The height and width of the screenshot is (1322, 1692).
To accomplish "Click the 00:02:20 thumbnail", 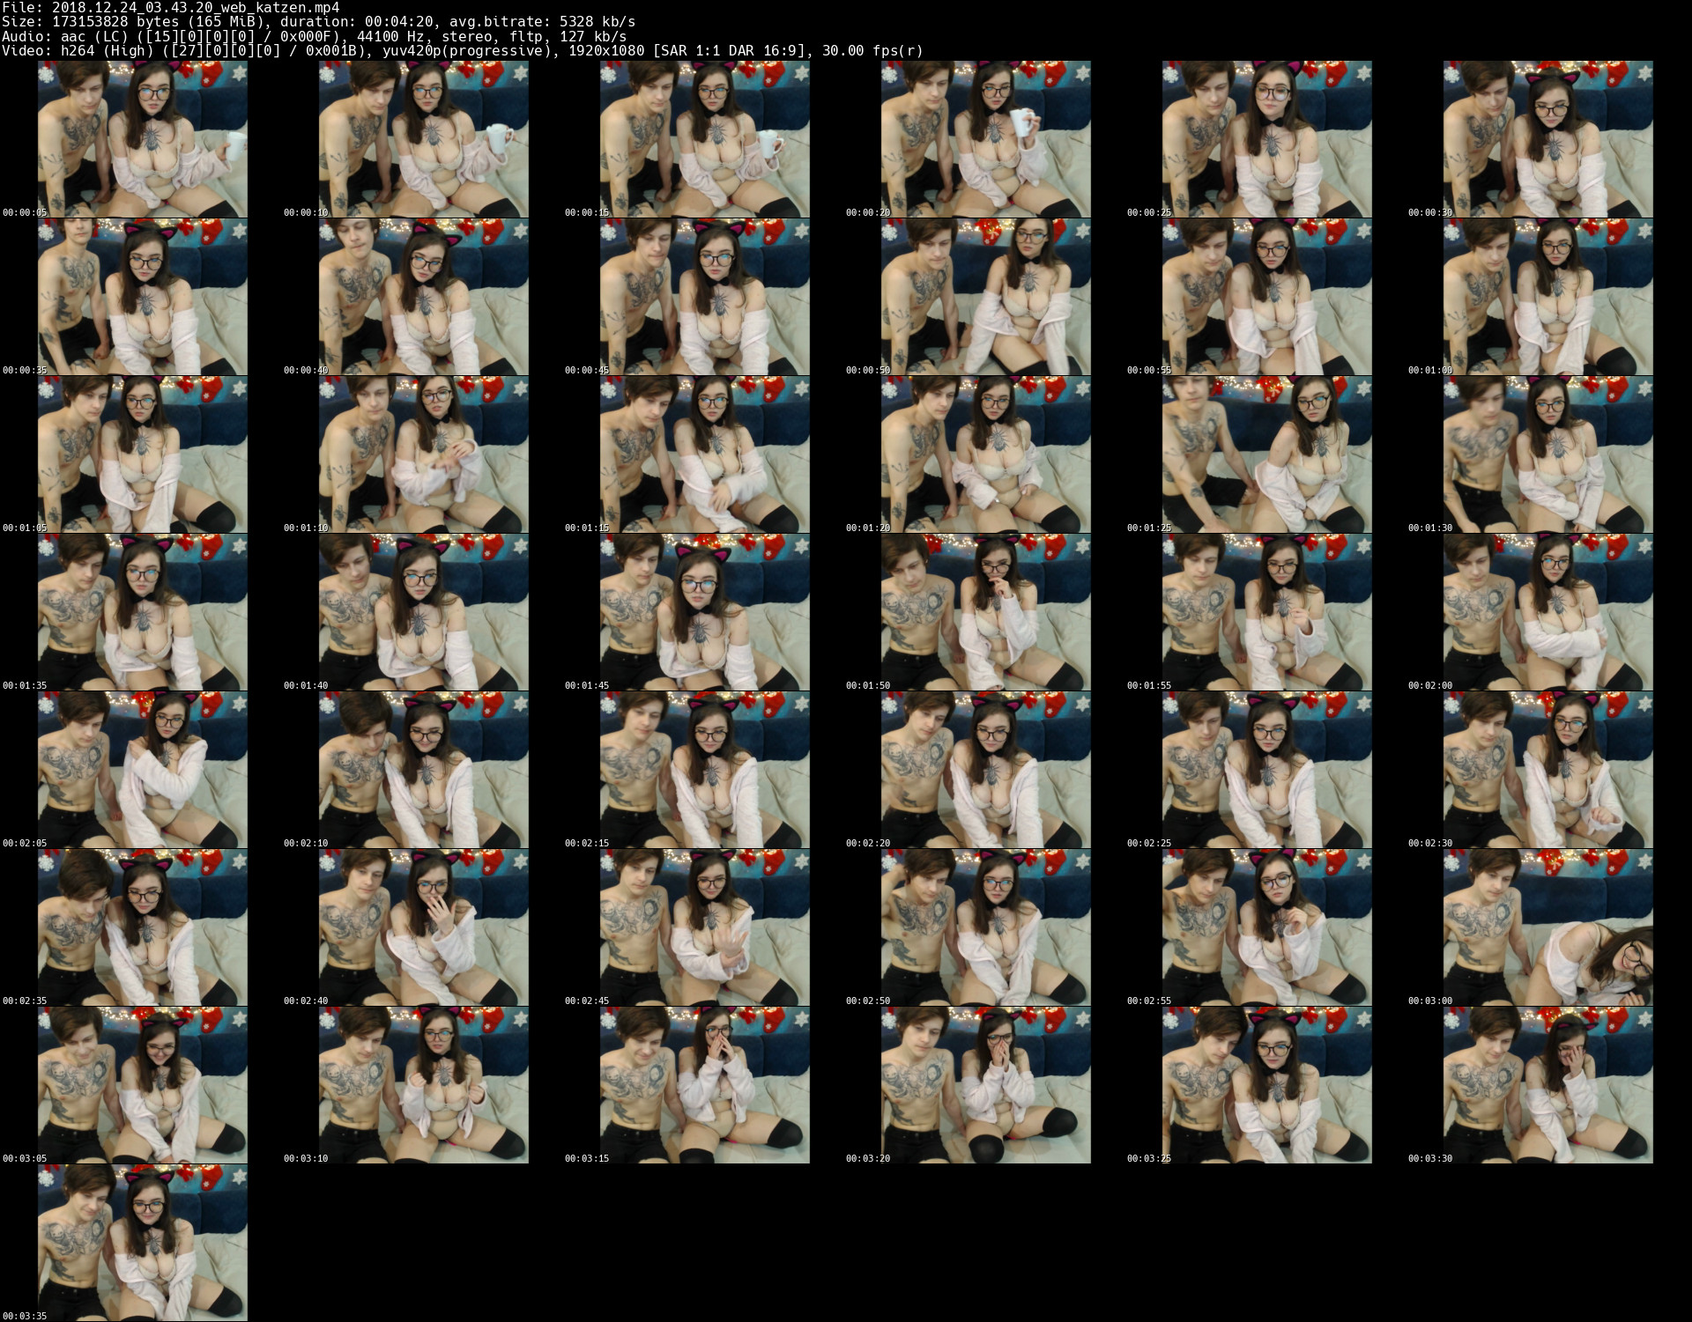I will pos(986,770).
